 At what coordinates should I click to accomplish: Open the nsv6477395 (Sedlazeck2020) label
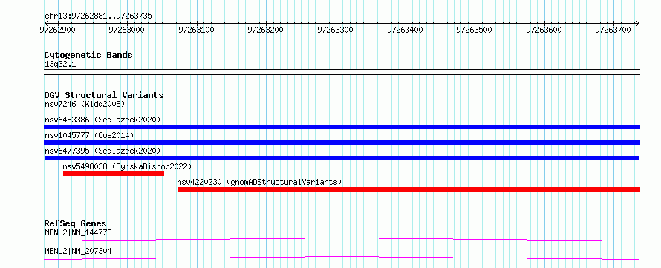coord(102,151)
